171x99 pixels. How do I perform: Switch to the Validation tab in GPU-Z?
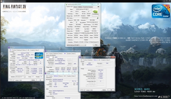tap(80, 7)
